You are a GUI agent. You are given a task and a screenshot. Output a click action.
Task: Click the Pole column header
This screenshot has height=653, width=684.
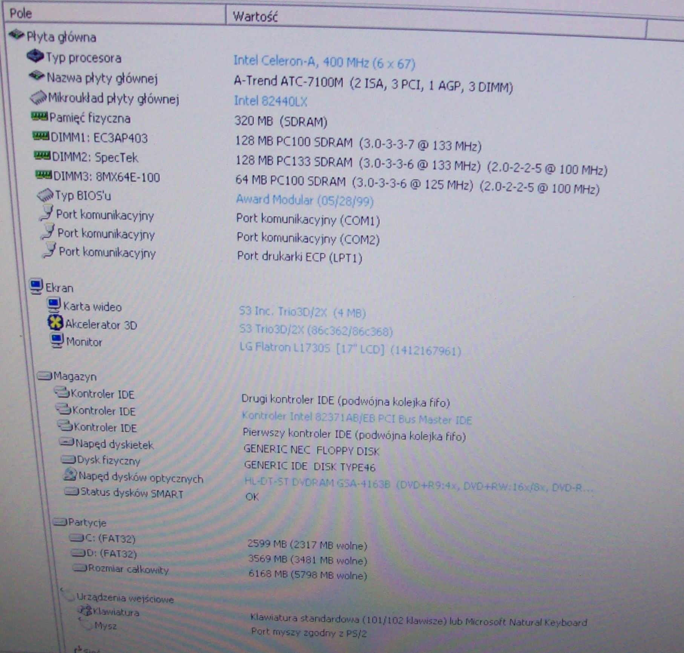click(115, 14)
